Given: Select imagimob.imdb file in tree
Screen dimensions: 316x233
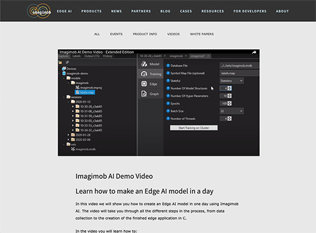Looking at the screenshot, I should [83, 149].
